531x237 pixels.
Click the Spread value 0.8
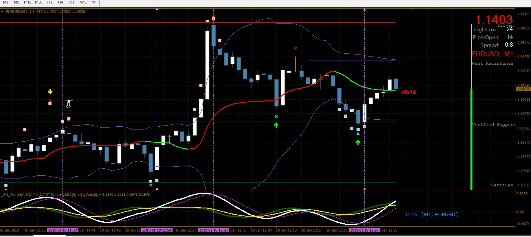[x=509, y=45]
